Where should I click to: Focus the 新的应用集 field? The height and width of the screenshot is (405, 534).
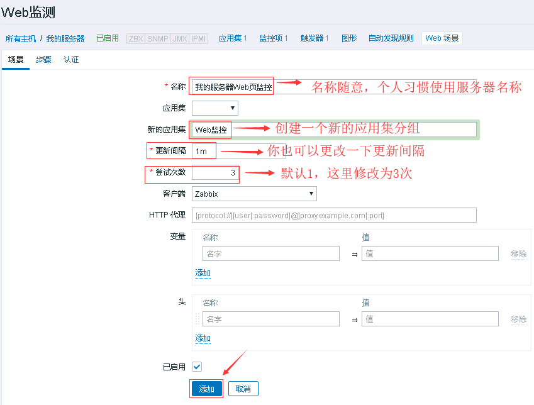pyautogui.click(x=334, y=130)
